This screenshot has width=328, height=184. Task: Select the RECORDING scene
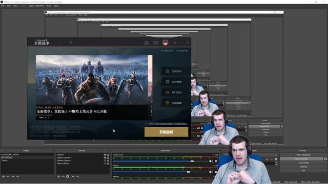(x=27, y=157)
